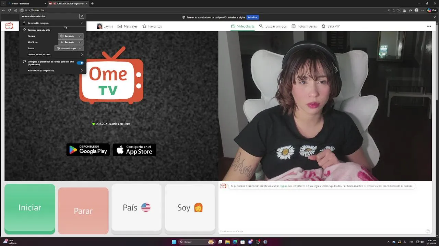The height and width of the screenshot is (246, 439).
Task: Click the Actualizar button in notification bar
Action: click(252, 17)
